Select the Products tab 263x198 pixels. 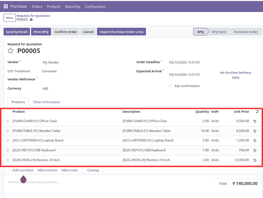[x=18, y=102]
